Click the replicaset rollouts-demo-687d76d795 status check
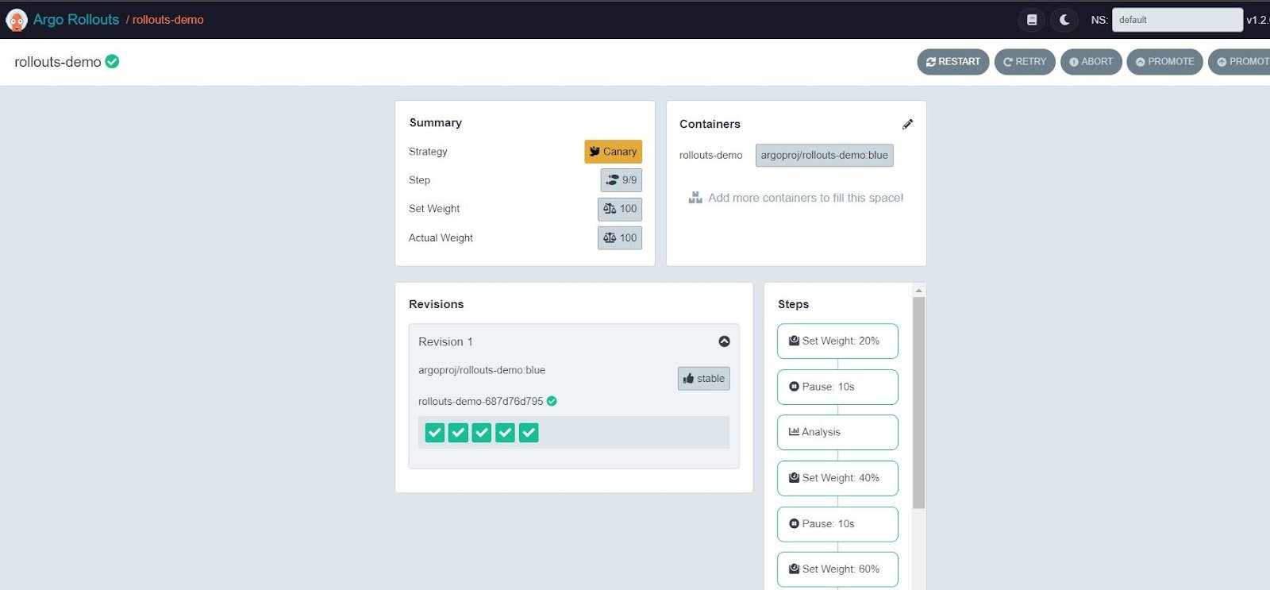The width and height of the screenshot is (1270, 590). 552,401
